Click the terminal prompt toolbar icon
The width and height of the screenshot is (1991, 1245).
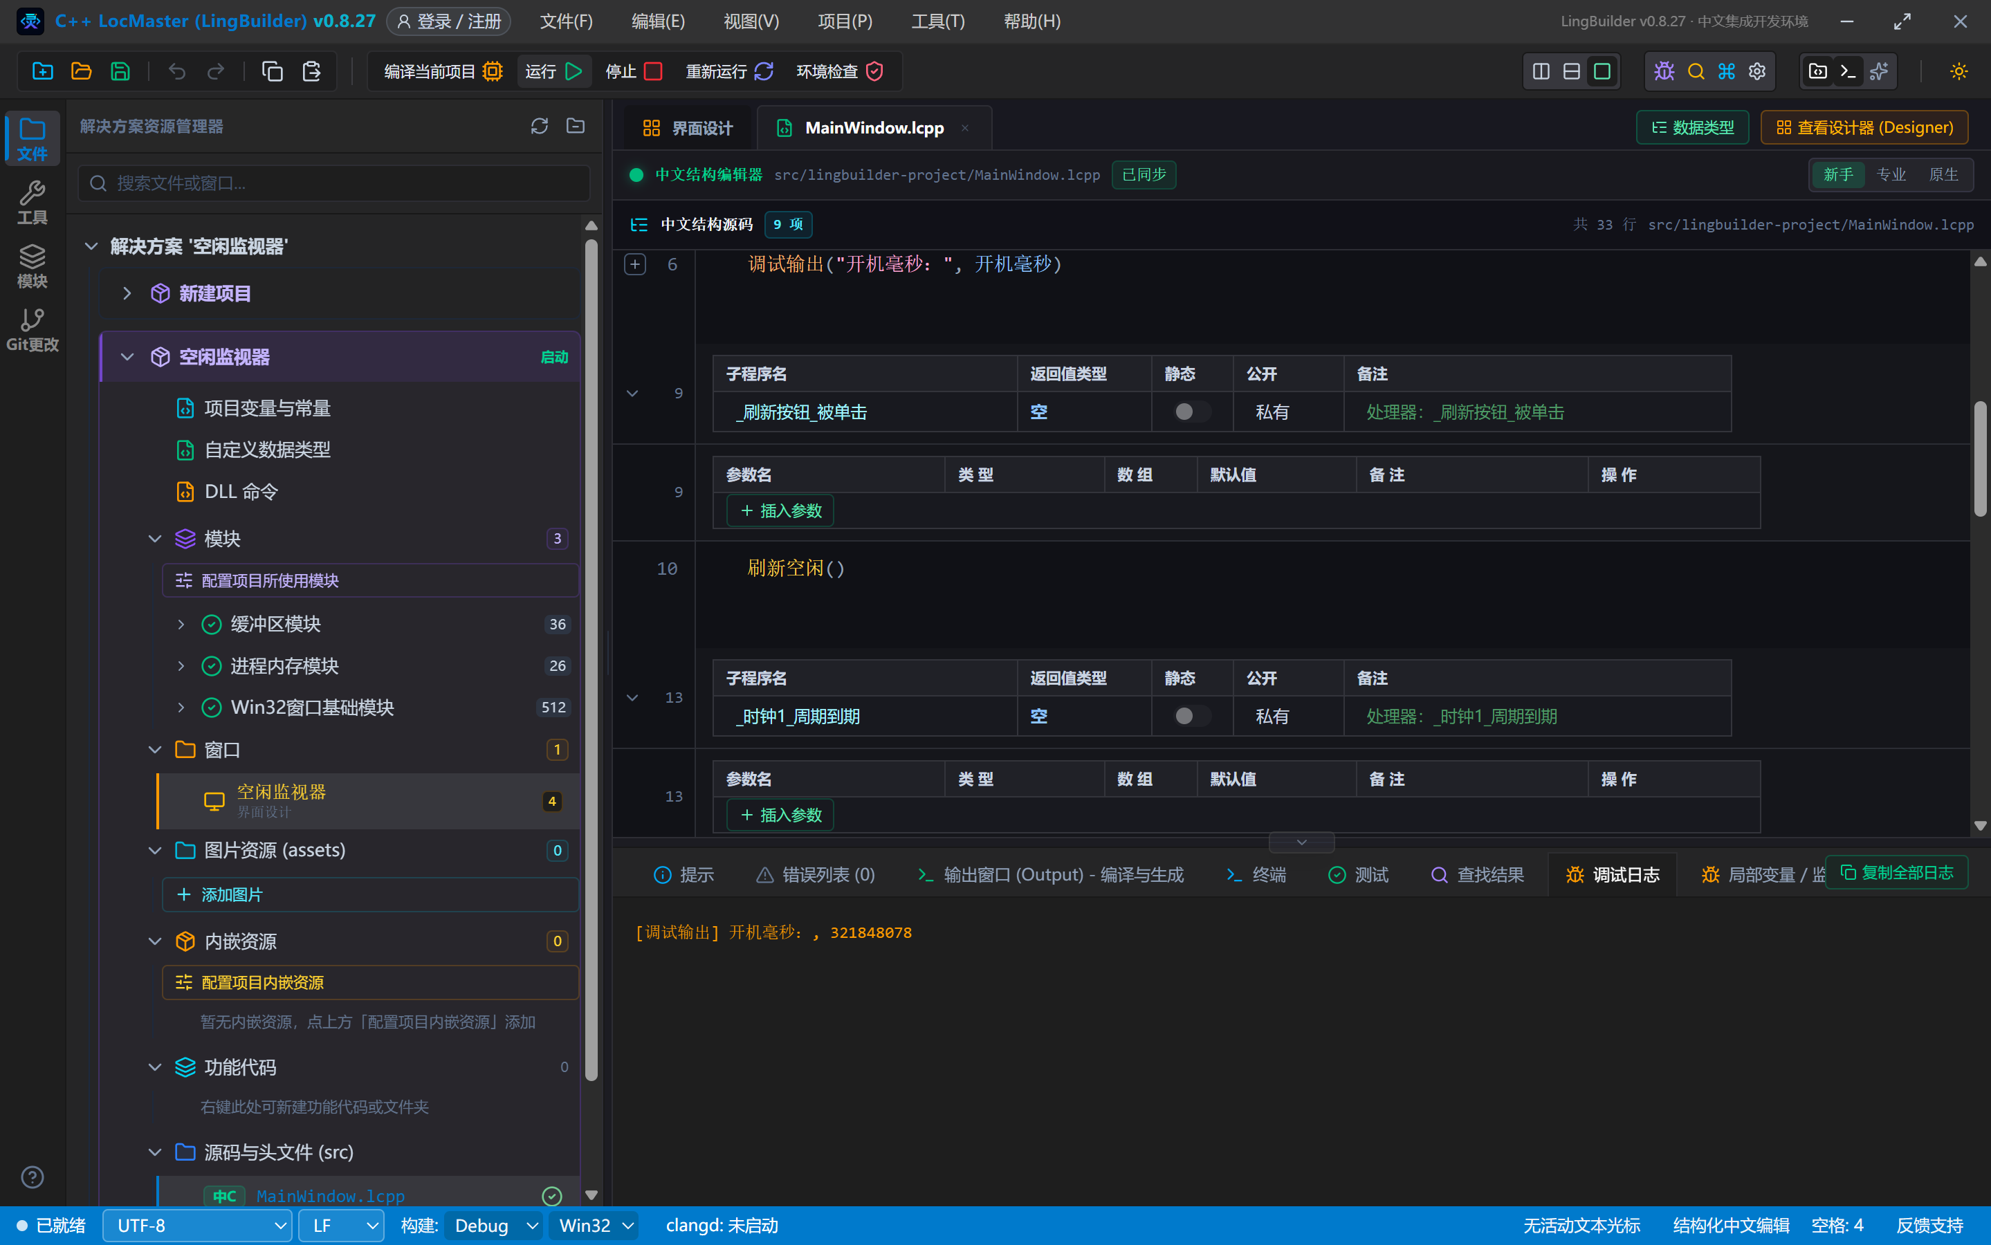click(x=1848, y=72)
